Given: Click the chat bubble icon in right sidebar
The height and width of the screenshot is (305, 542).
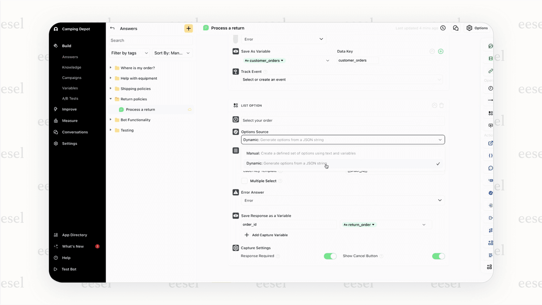Looking at the screenshot, I should click(x=490, y=168).
